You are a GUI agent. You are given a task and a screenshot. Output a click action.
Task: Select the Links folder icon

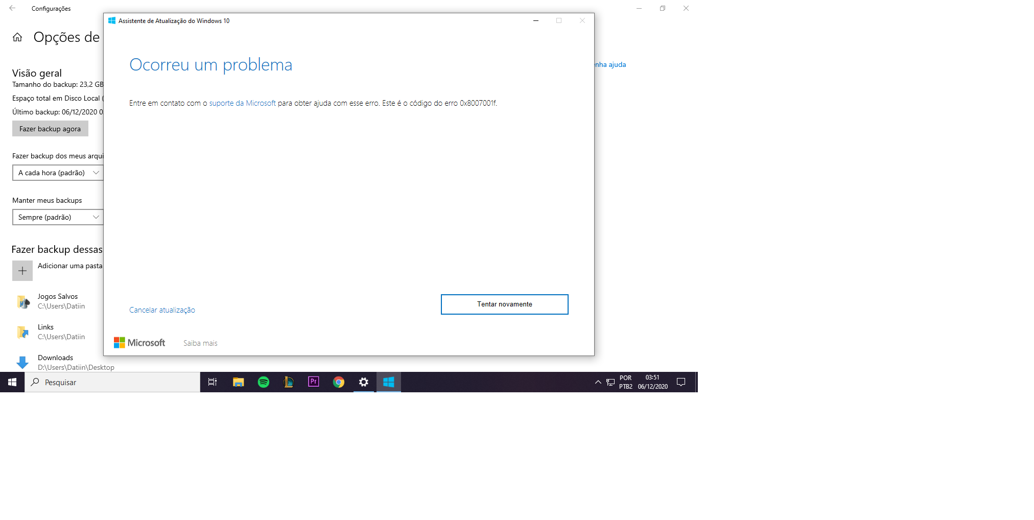coord(22,332)
